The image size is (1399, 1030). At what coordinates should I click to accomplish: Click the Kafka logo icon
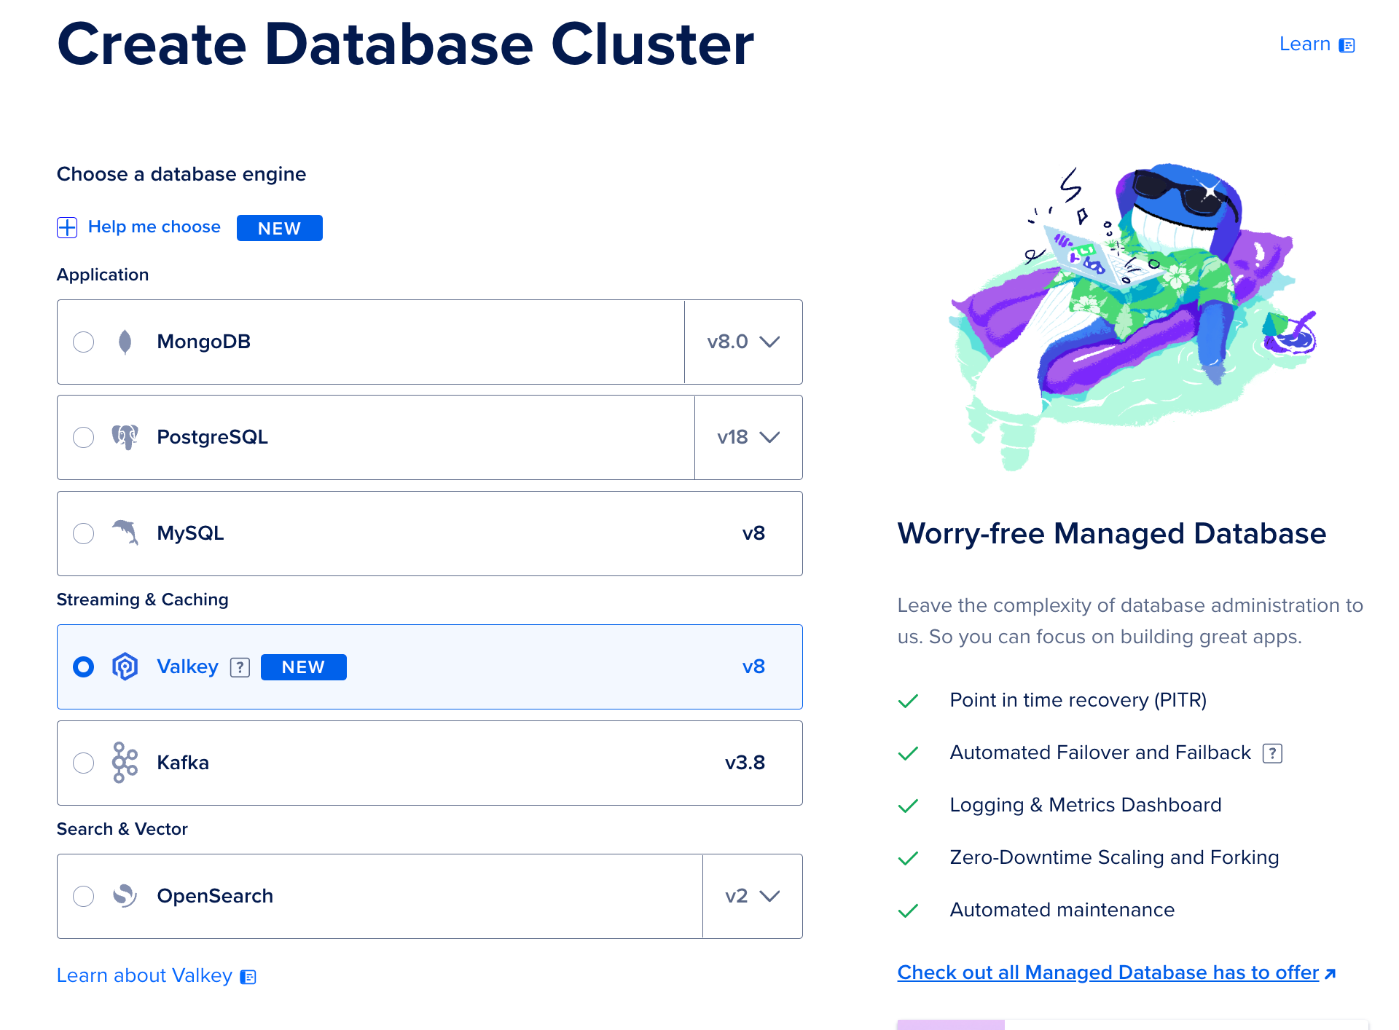[125, 763]
